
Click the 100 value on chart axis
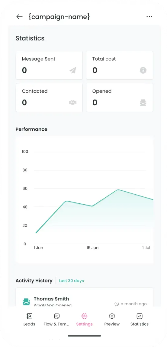point(25,151)
